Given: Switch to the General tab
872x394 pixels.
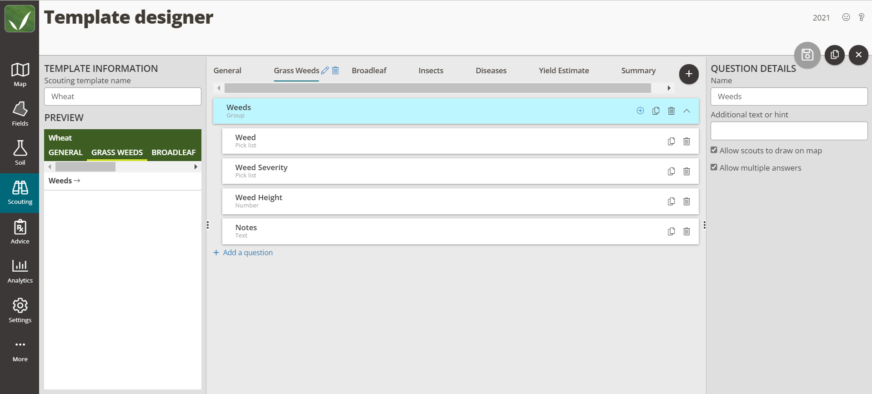Looking at the screenshot, I should pos(227,71).
